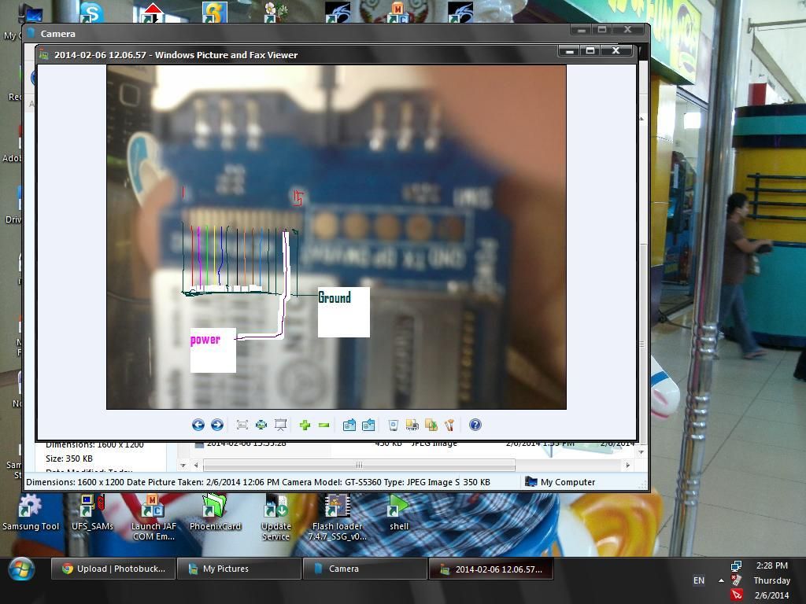Expand hidden system tray icons arrow
Image resolution: width=806 pixels, height=604 pixels.
click(x=721, y=580)
